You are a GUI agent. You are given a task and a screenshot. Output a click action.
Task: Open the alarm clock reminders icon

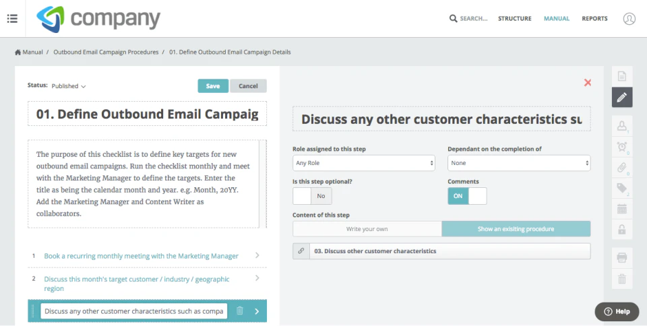[x=622, y=147]
